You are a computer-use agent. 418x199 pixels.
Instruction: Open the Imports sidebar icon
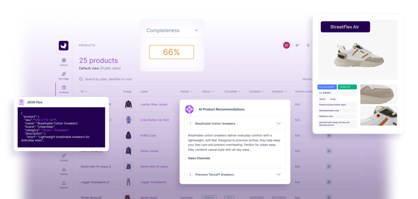(x=64, y=171)
